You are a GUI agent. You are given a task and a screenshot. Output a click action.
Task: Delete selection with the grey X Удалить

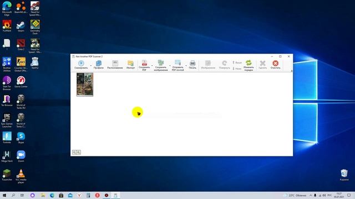pos(262,65)
